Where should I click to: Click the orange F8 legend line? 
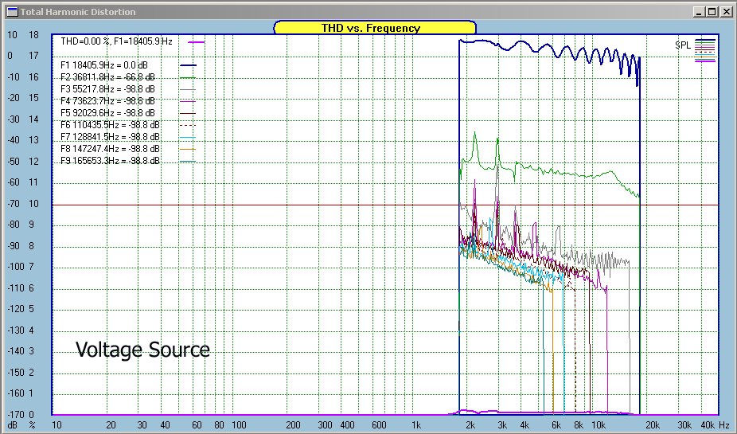click(x=188, y=150)
